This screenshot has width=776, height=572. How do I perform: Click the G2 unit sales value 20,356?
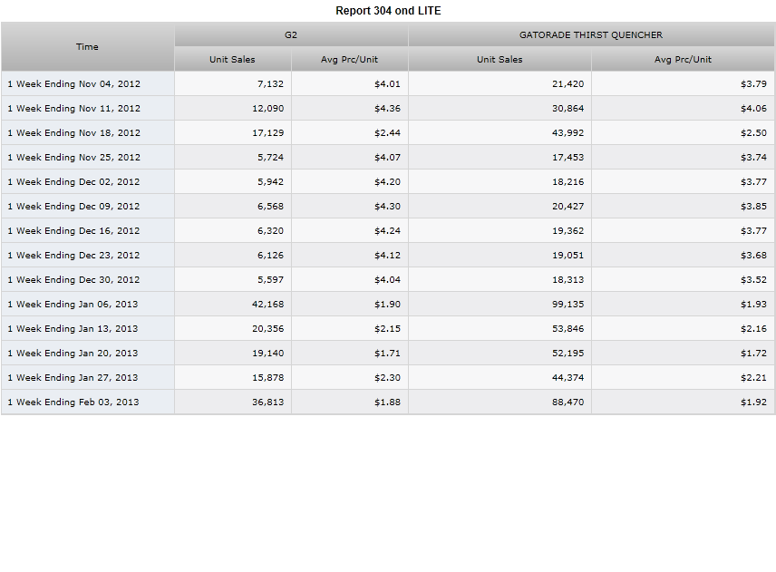[267, 328]
